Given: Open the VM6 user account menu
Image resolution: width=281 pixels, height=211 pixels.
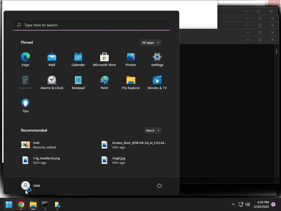Looking at the screenshot, I should coord(31,186).
